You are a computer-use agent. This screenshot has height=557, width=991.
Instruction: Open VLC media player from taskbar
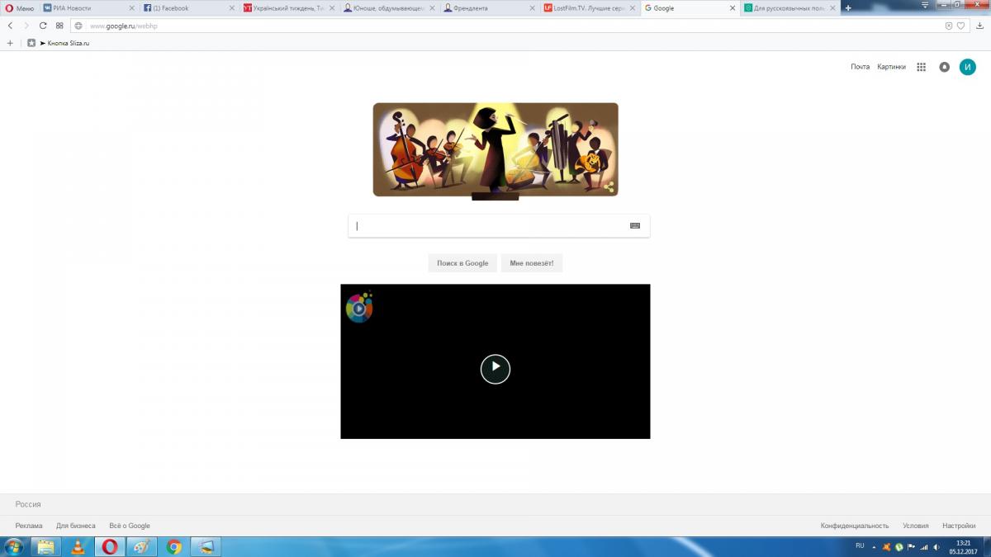coord(78,546)
